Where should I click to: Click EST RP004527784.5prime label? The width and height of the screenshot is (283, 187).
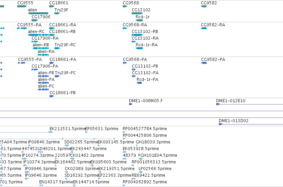145,129
